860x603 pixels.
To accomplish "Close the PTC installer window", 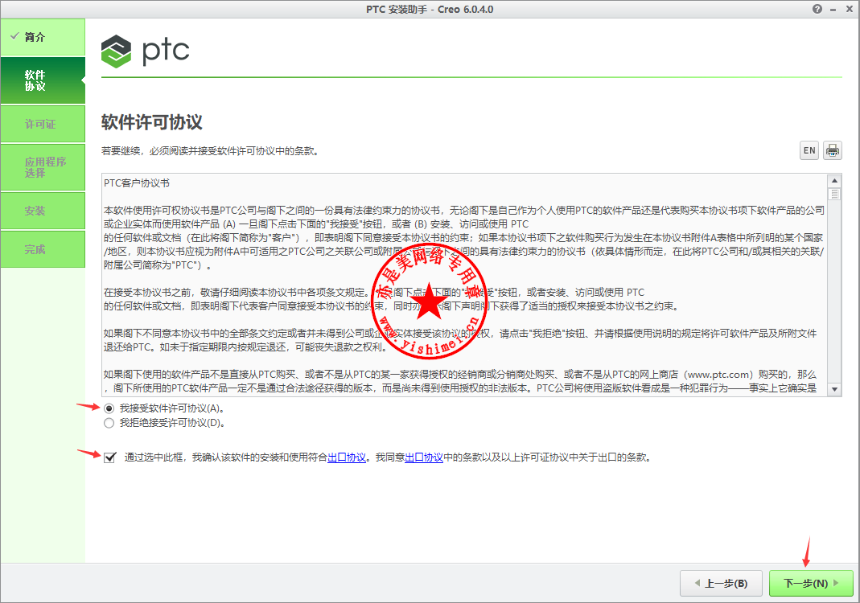I will 849,9.
